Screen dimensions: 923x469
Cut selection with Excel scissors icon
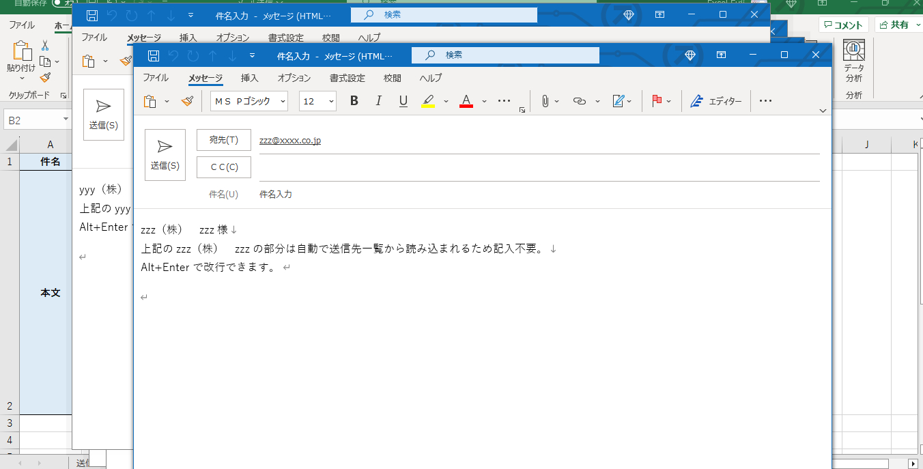click(x=45, y=45)
